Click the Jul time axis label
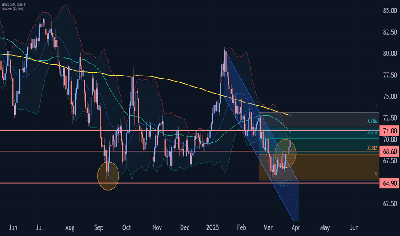 point(39,227)
